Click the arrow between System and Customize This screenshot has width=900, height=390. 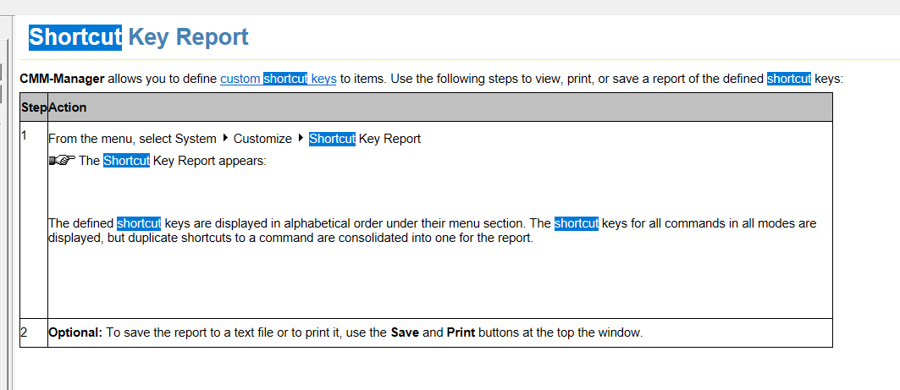224,138
